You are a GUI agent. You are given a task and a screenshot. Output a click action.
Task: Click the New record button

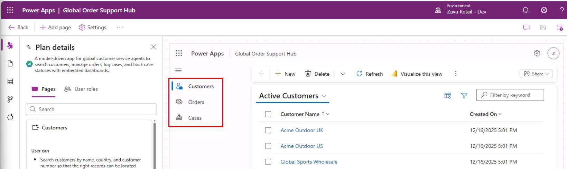pyautogui.click(x=285, y=74)
